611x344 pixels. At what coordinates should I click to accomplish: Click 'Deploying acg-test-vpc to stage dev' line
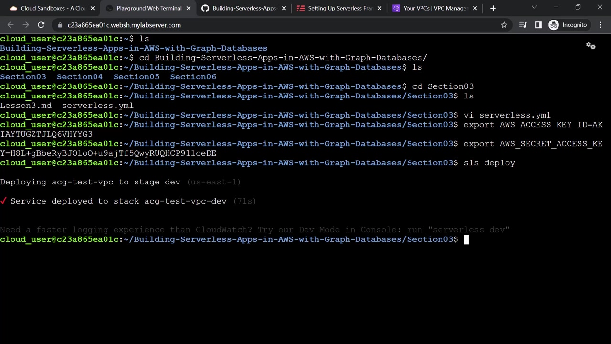point(120,182)
